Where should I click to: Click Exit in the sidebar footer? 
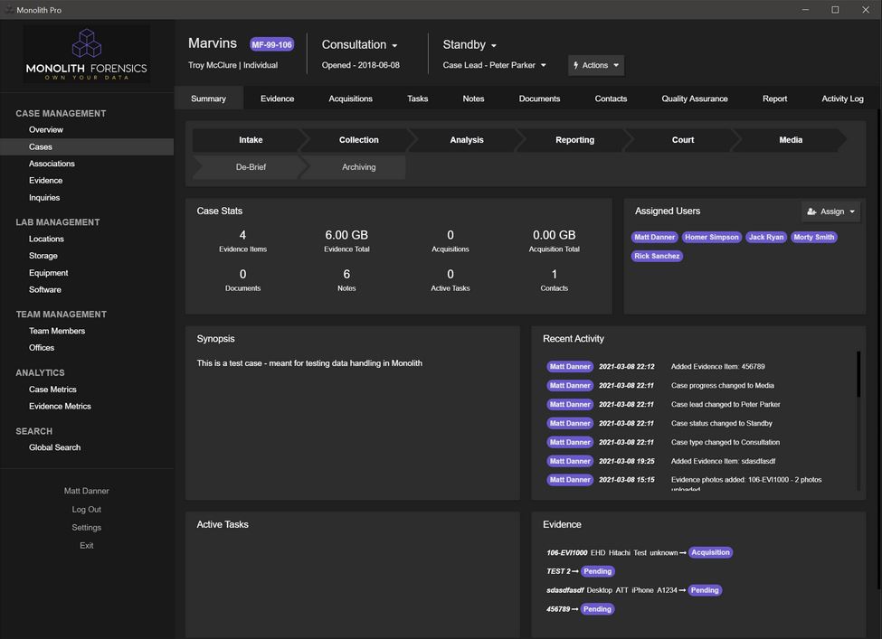click(87, 546)
